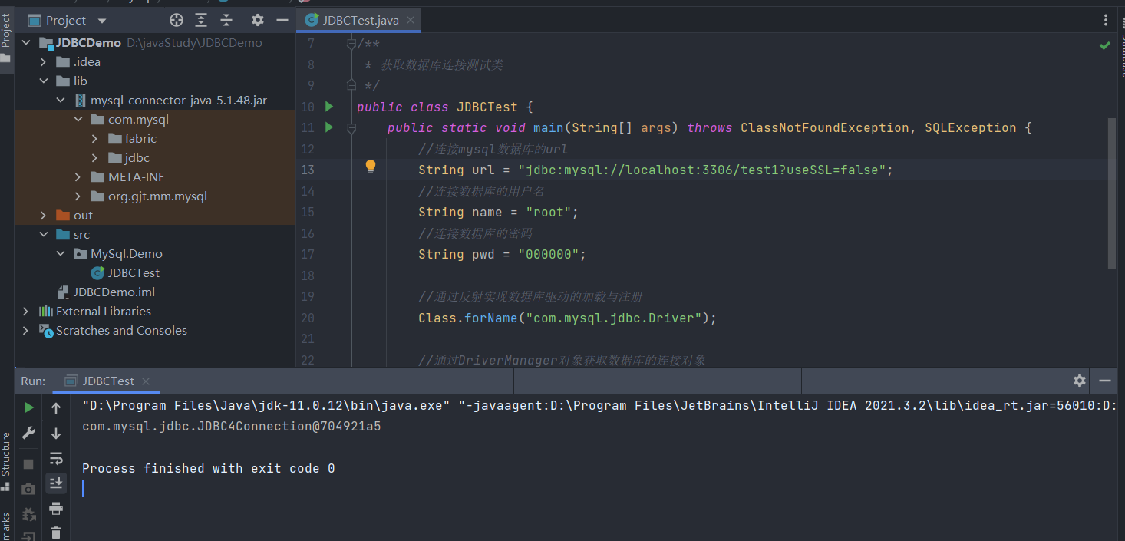The height and width of the screenshot is (541, 1125).
Task: Expand all nodes in Project panel
Action: (x=201, y=20)
